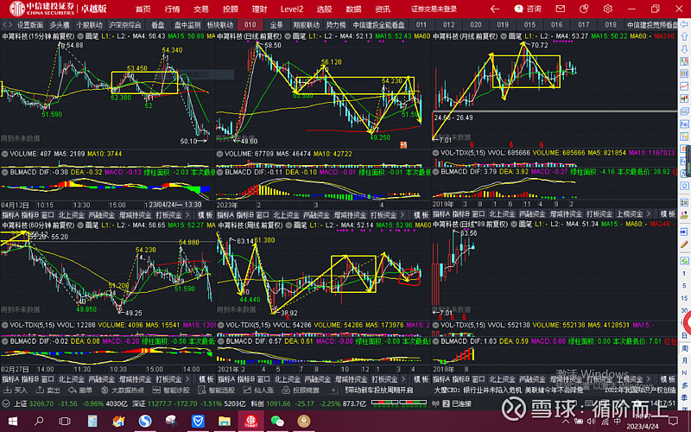Switch to the 30-minute period in the right sidebar
The image size is (691, 432).
coord(684,310)
